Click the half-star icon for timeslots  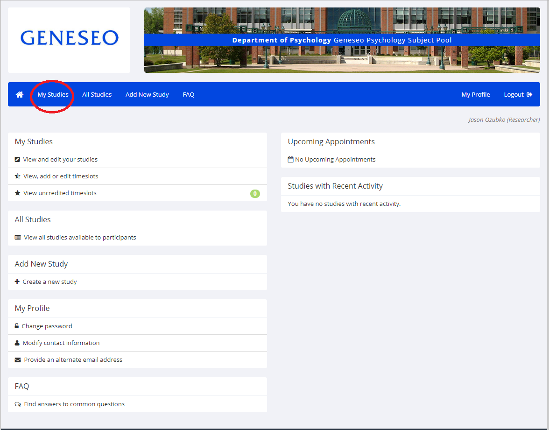(x=18, y=176)
